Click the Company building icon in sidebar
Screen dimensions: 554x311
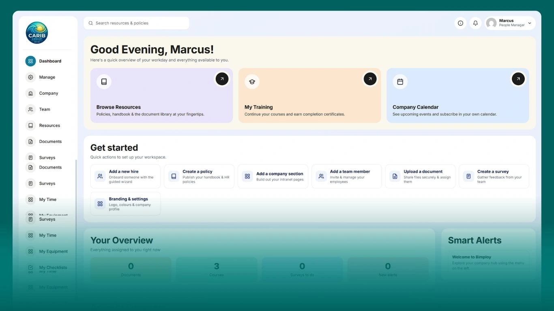[x=30, y=93]
